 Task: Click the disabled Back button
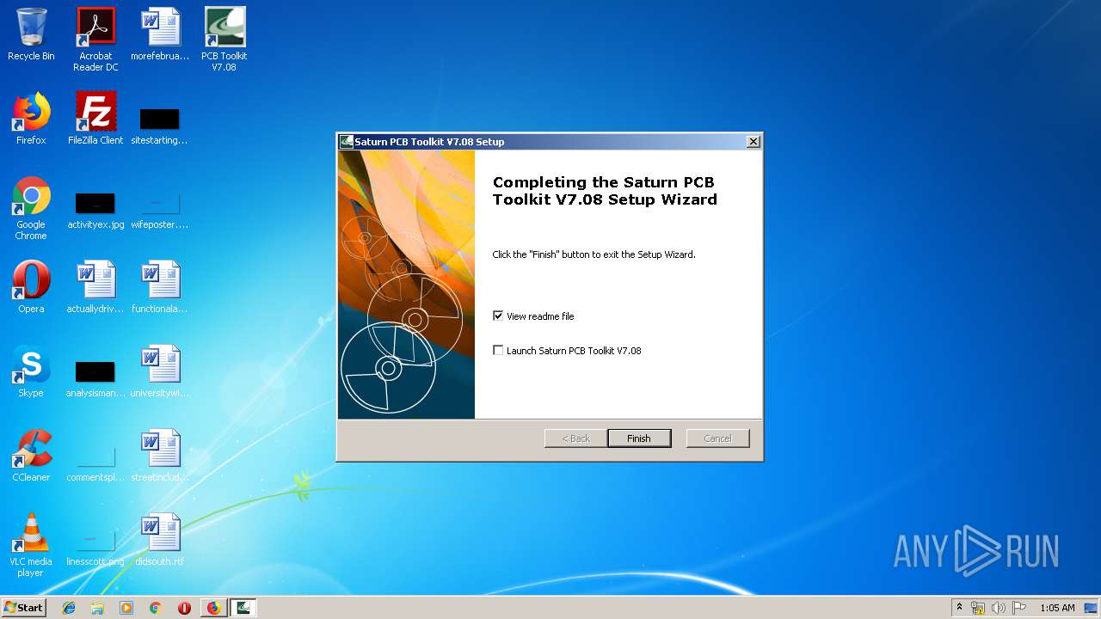[x=576, y=438]
